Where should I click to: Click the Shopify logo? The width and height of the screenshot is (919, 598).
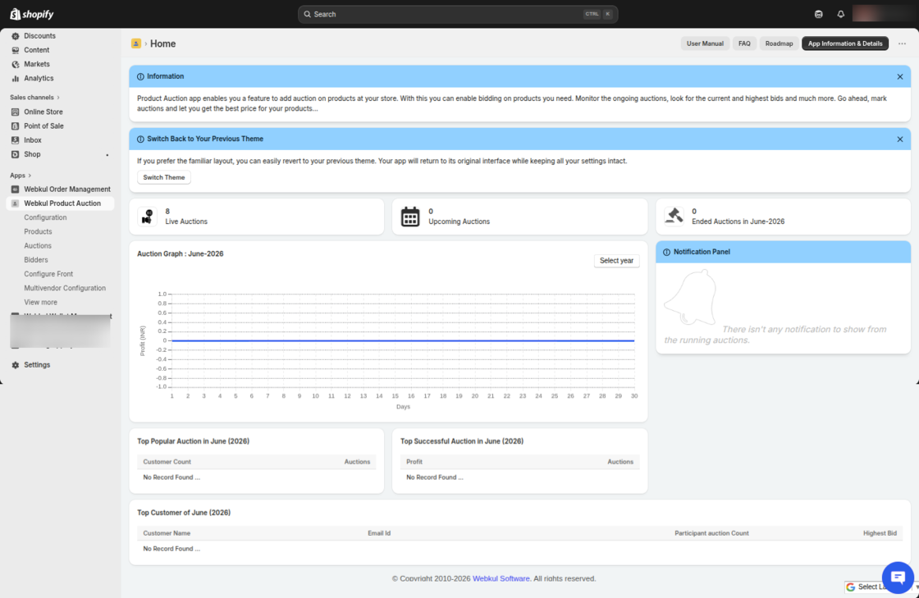tap(32, 14)
